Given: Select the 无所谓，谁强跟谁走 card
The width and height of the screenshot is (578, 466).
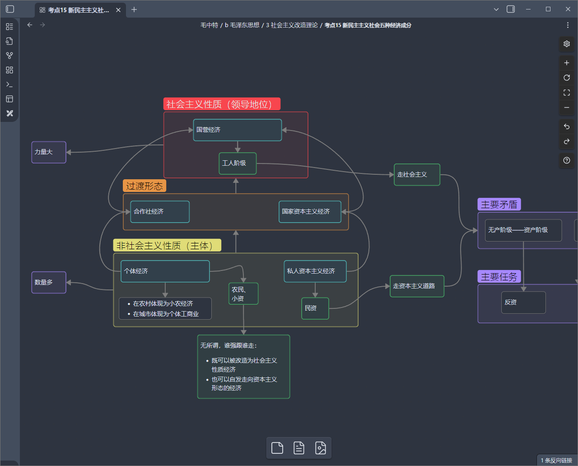Looking at the screenshot, I should click(243, 367).
